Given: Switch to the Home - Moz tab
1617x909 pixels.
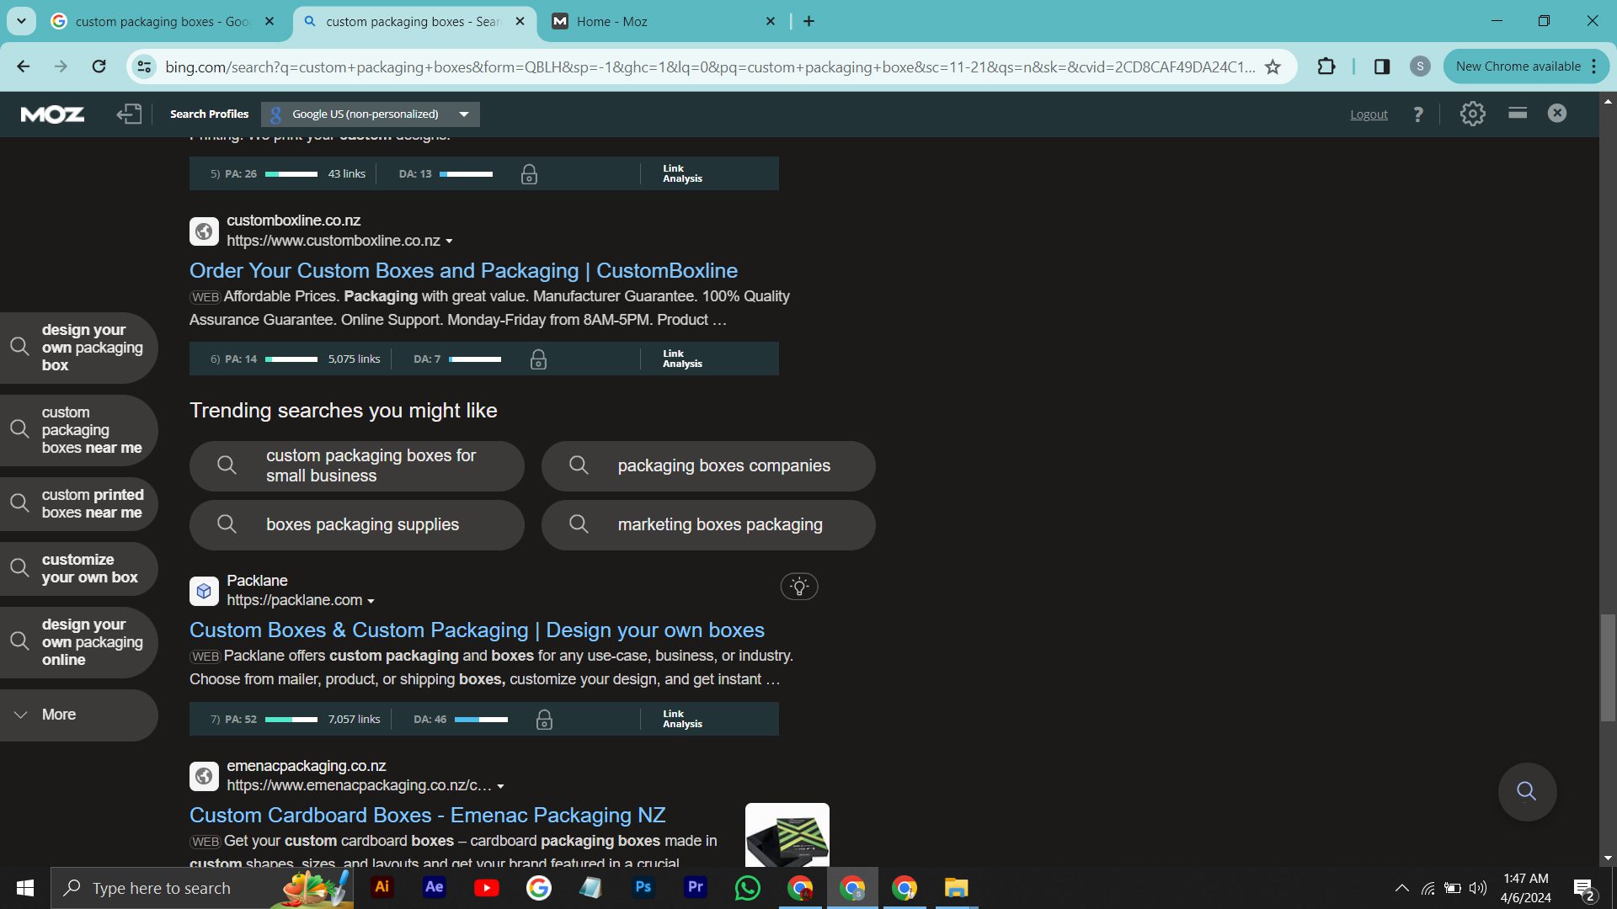Looking at the screenshot, I should (x=612, y=22).
